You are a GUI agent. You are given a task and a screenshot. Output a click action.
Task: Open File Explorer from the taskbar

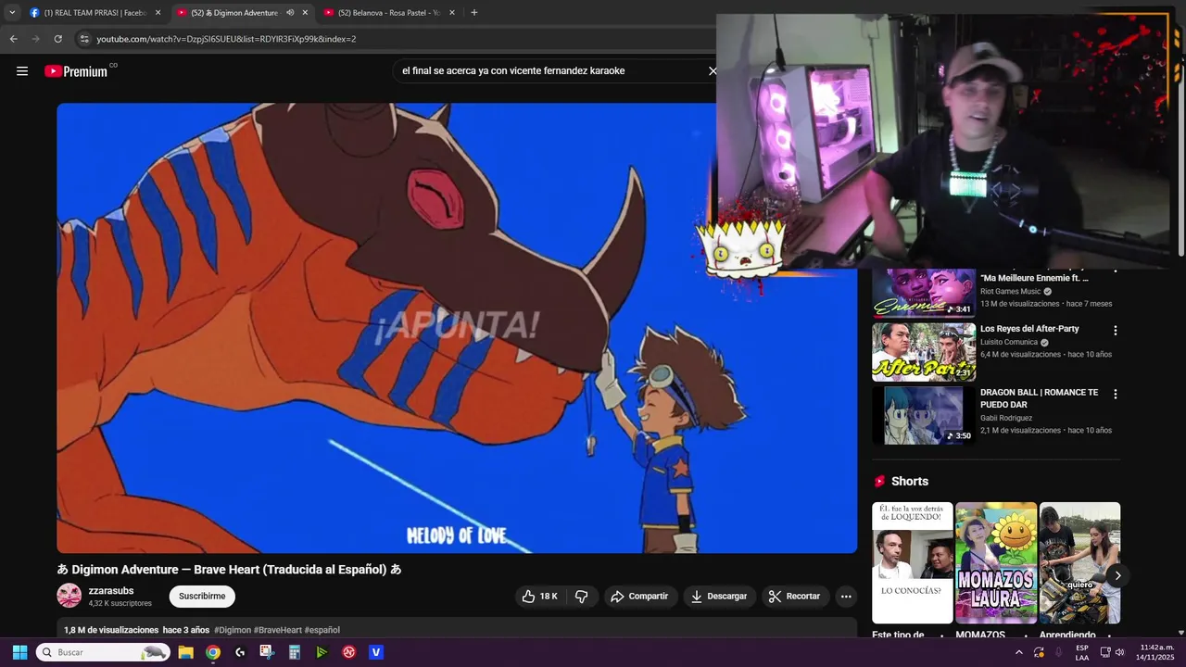(x=185, y=652)
